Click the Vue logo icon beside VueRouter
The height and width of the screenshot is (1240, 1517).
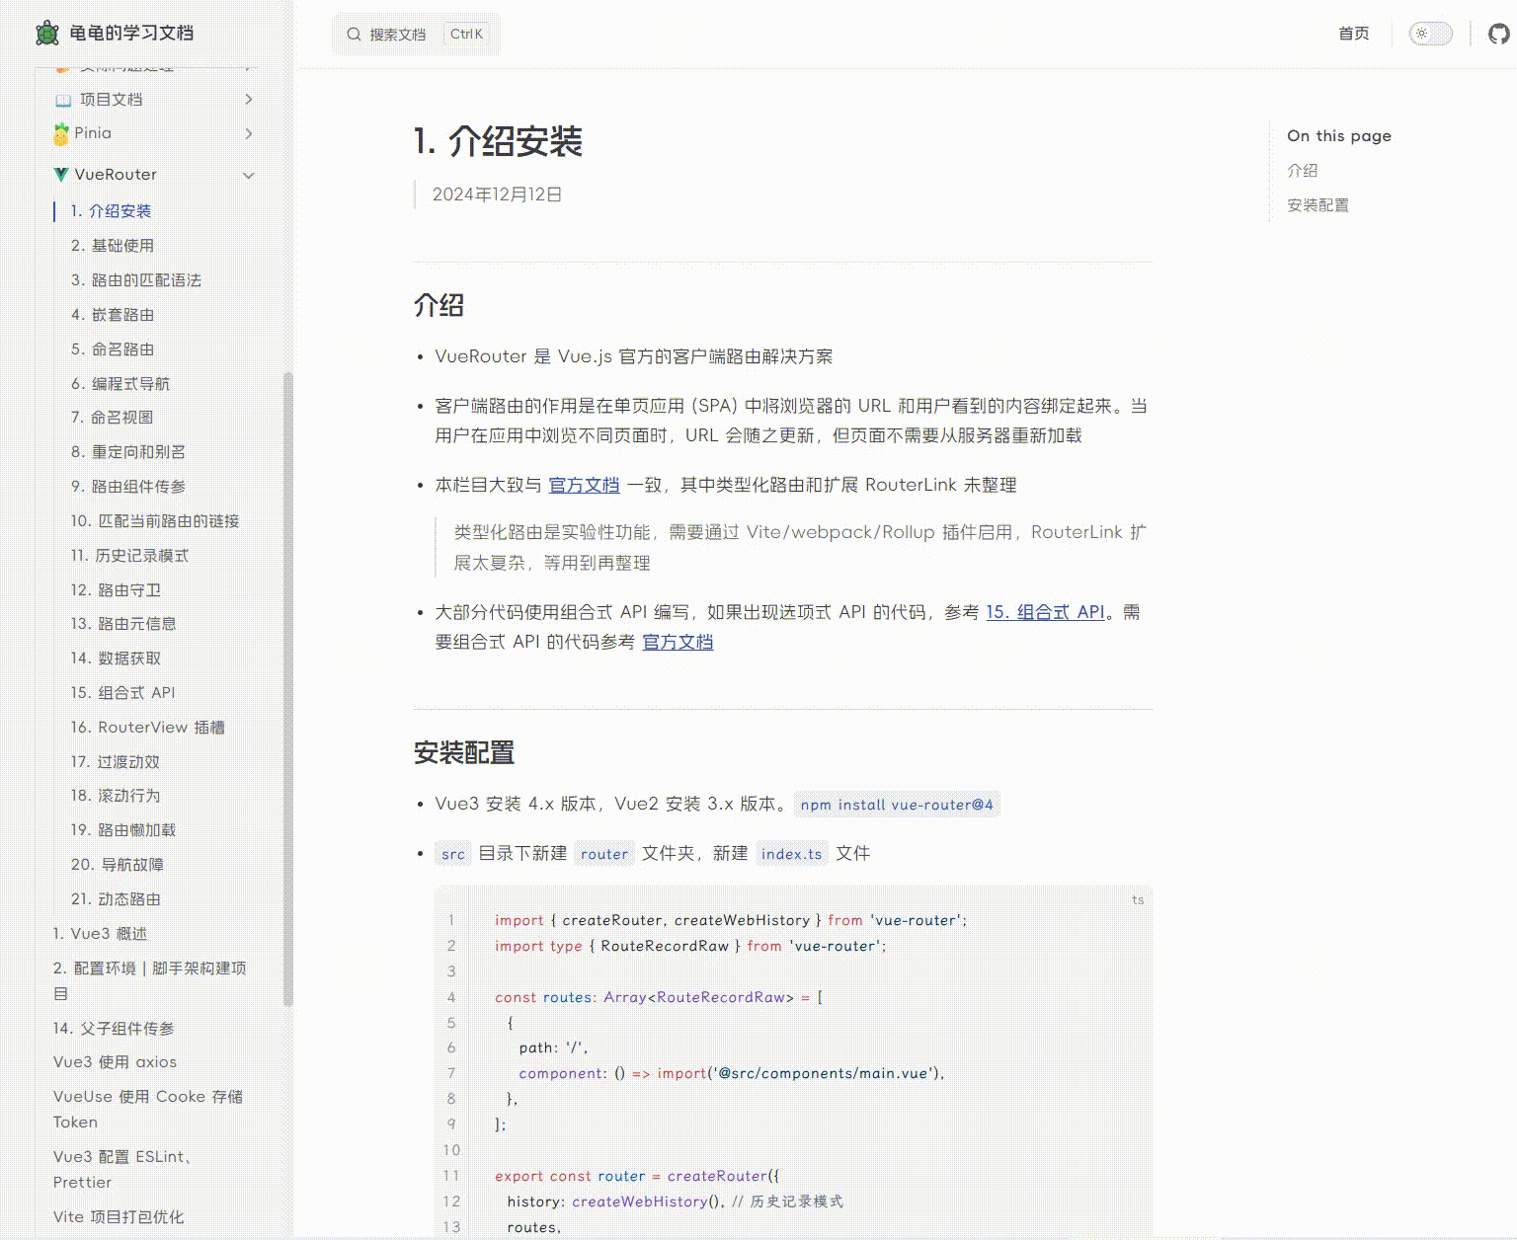61,174
